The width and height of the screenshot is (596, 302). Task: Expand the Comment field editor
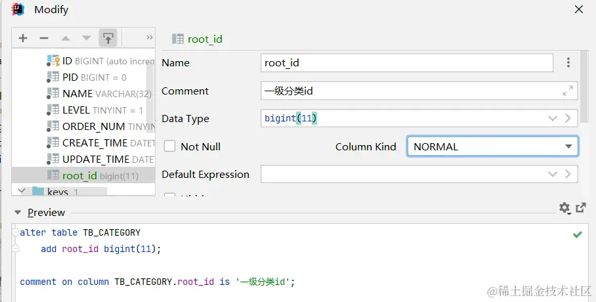pyautogui.click(x=568, y=91)
